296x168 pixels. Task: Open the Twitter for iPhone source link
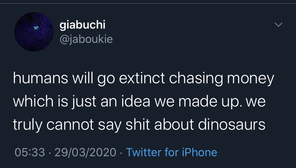(172, 152)
